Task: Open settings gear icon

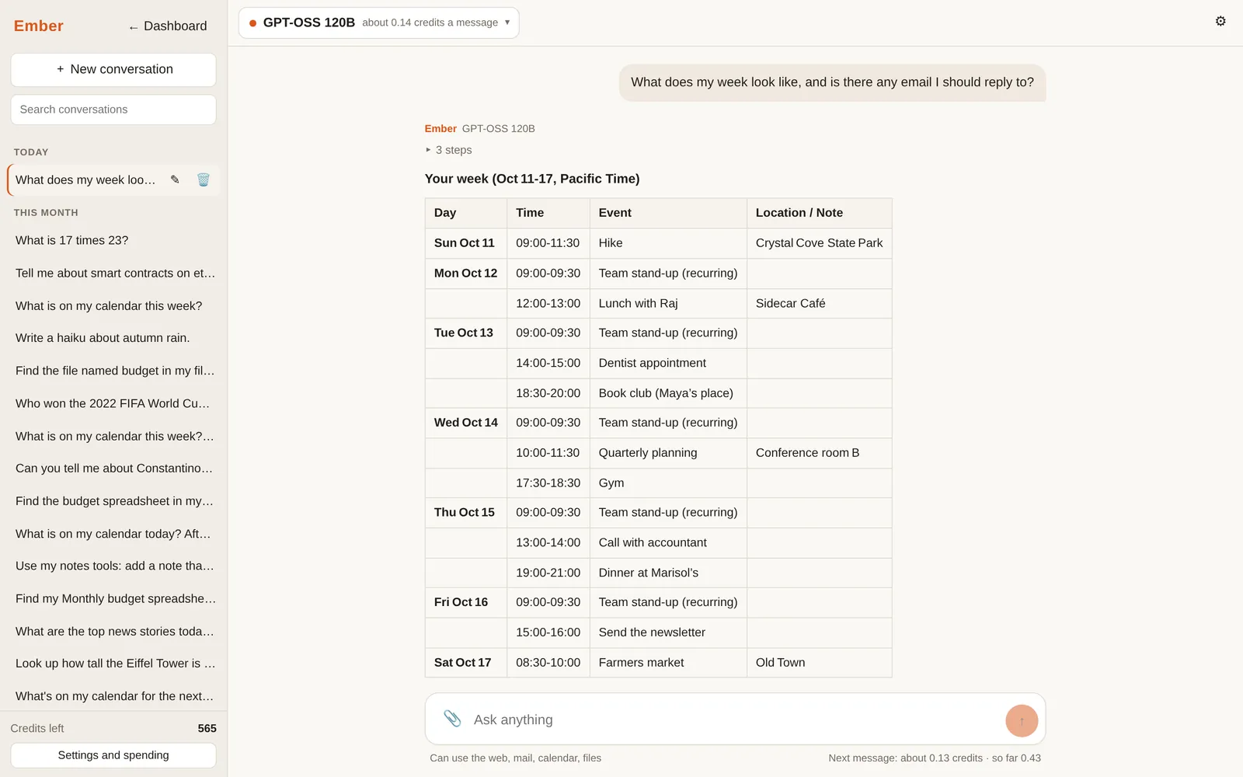Action: (1220, 21)
